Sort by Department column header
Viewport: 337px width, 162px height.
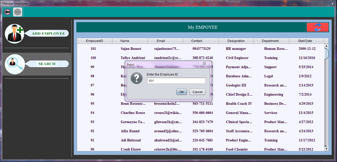(271, 41)
